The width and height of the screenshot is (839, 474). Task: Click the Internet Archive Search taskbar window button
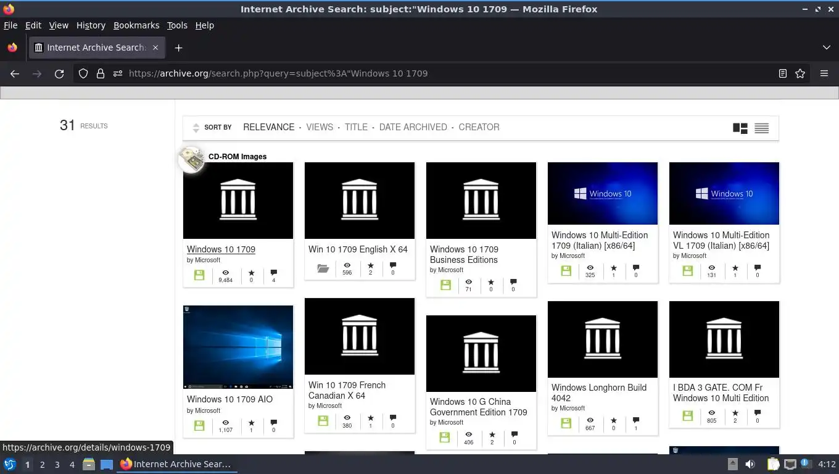pos(178,464)
